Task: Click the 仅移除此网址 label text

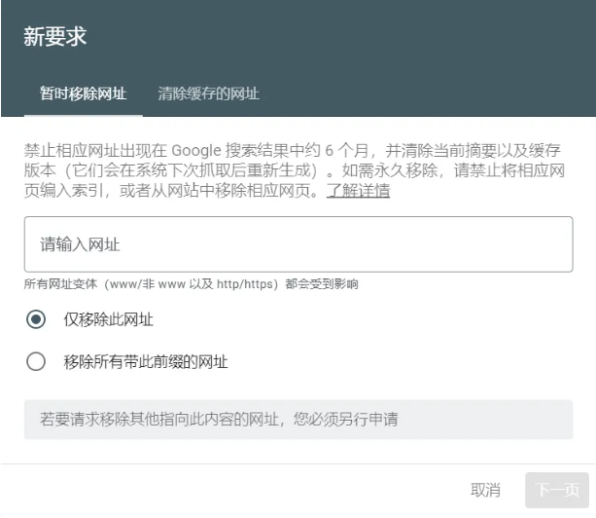Action: pos(109,319)
